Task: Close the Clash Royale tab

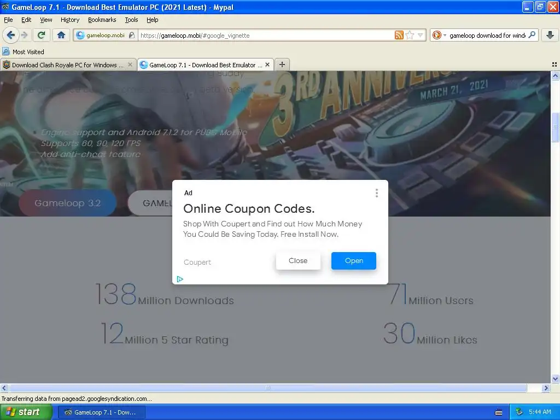Action: (130, 65)
